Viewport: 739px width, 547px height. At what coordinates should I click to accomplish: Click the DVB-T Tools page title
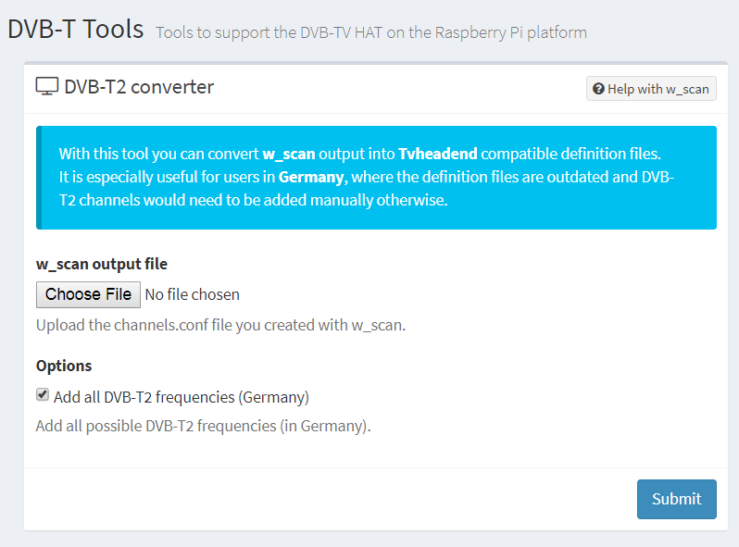pyautogui.click(x=76, y=29)
